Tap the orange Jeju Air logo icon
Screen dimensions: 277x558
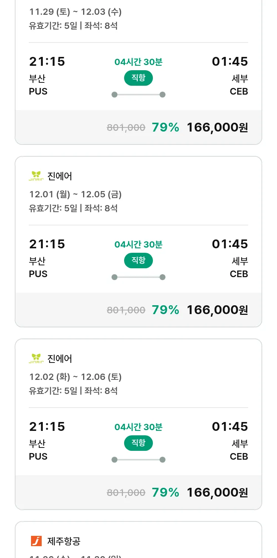(x=36, y=541)
